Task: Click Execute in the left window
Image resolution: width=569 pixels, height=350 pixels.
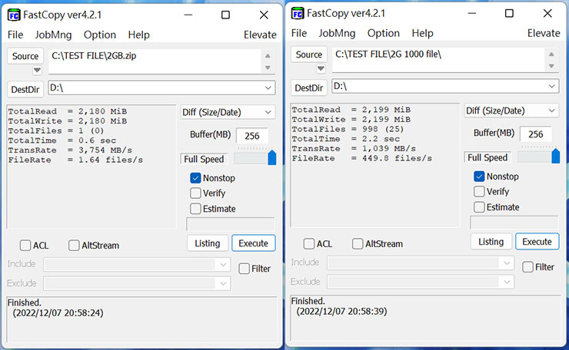Action: [x=253, y=243]
